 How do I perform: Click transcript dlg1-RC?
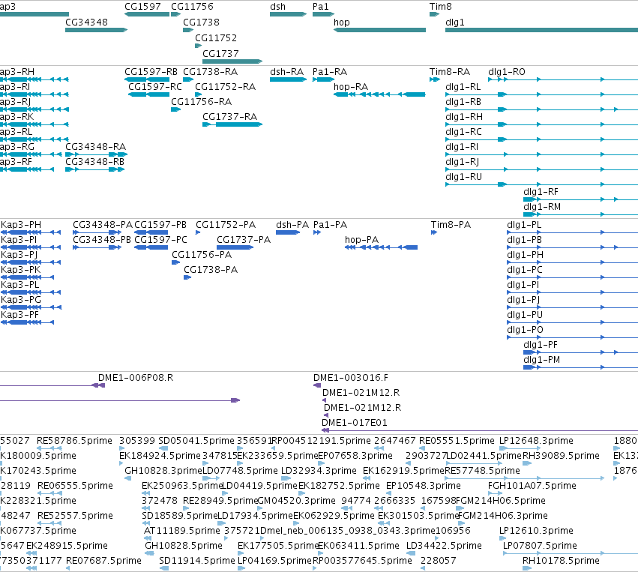[x=541, y=139]
